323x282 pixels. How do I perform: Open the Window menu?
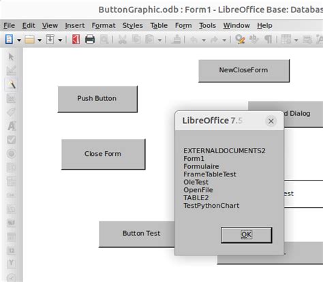[x=236, y=25]
